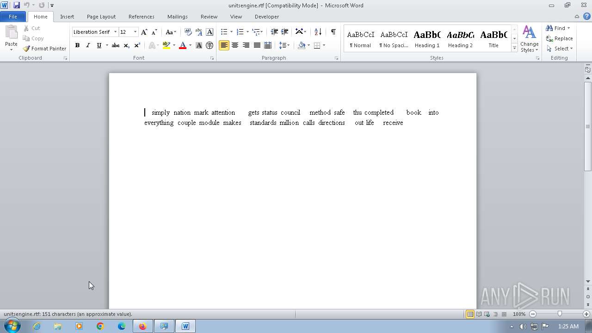Image resolution: width=592 pixels, height=333 pixels.
Task: Click Increase Indent icon
Action: pyautogui.click(x=285, y=32)
